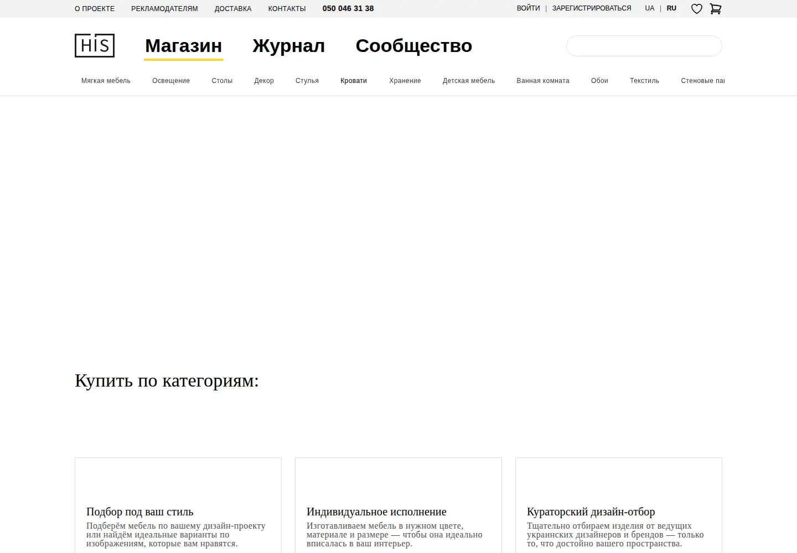Select Освещение category
797x553 pixels.
(171, 81)
